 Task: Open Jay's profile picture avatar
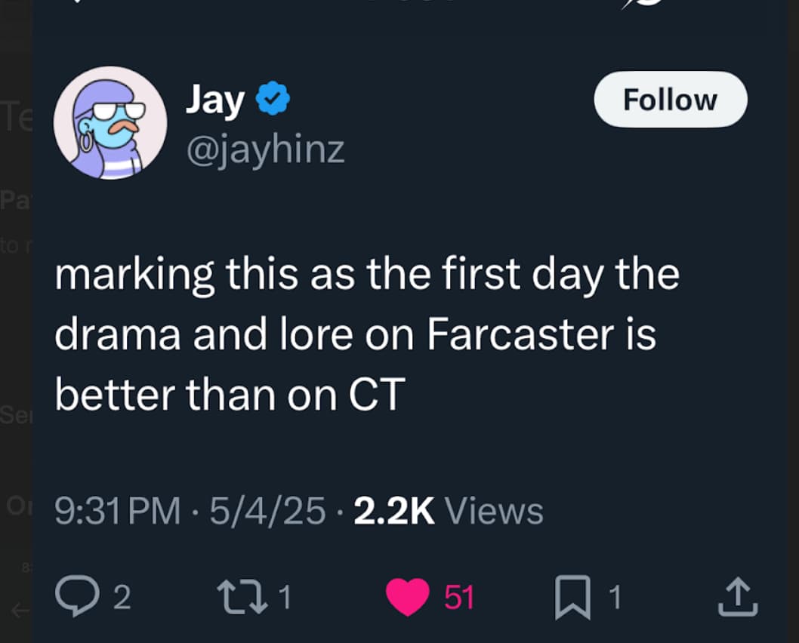pyautogui.click(x=110, y=123)
